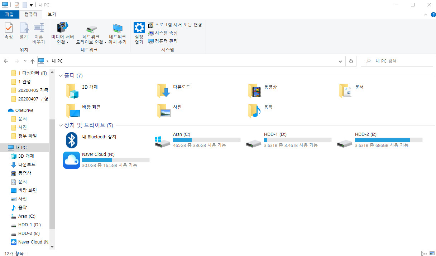436x256 pixels.
Task: Switch to details view icon in status bar
Action: click(424, 253)
